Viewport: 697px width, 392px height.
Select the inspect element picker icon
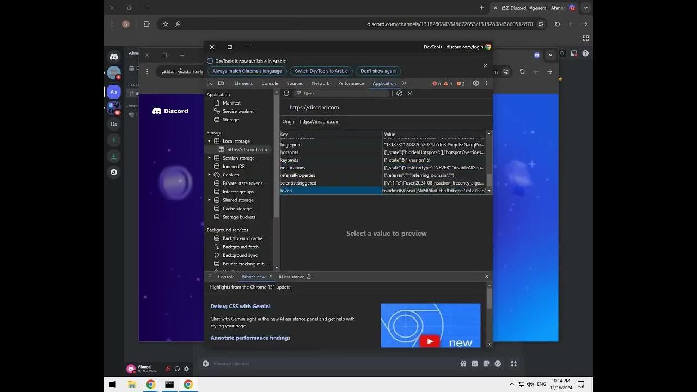[210, 83]
